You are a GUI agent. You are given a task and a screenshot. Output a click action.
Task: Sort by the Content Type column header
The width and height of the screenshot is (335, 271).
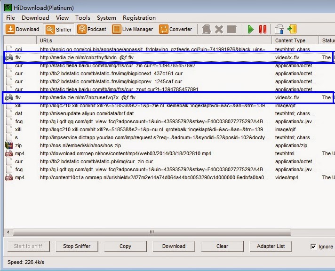point(295,40)
